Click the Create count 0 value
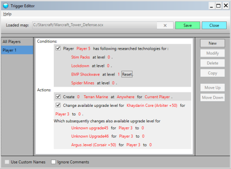The height and width of the screenshot is (169, 231). click(78, 97)
